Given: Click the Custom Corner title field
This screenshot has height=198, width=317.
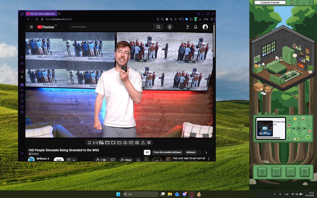Looking at the screenshot, I should pyautogui.click(x=270, y=2).
